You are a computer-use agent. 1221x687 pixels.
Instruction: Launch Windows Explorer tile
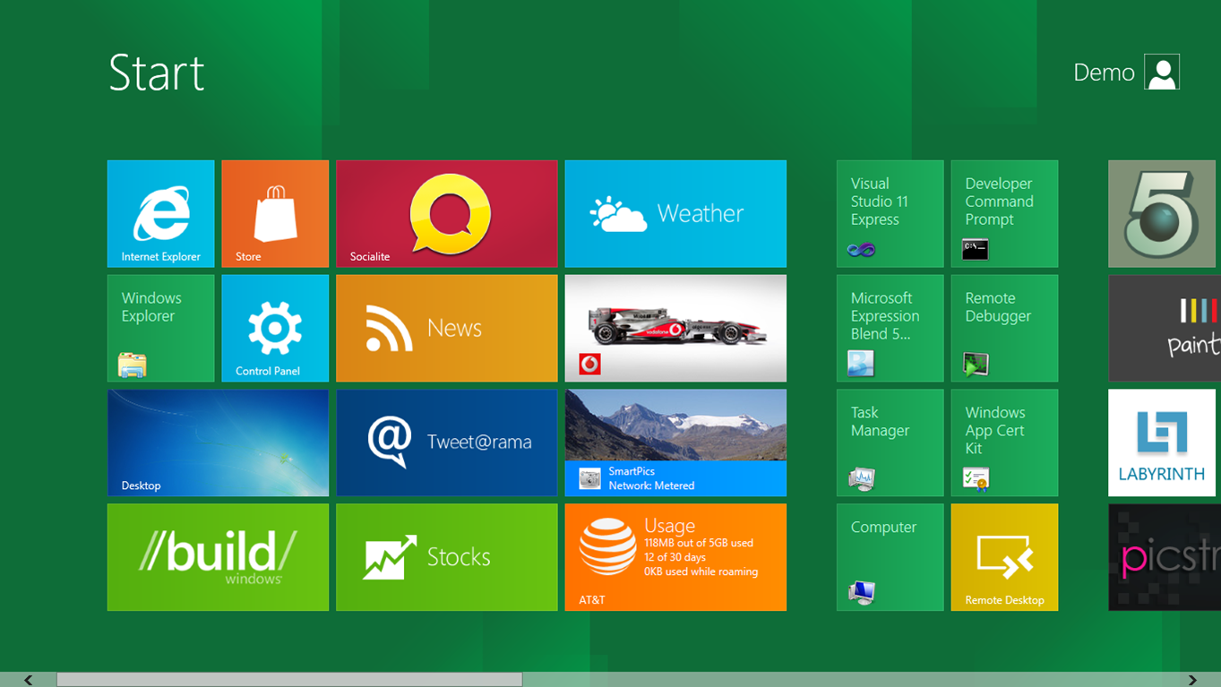[x=160, y=329]
